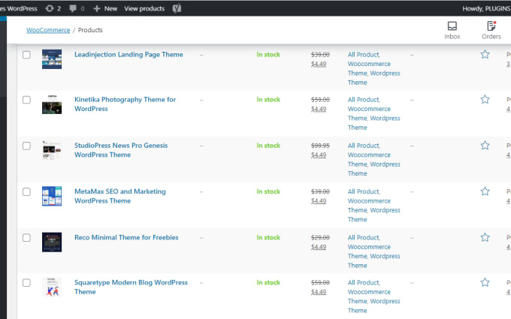Click In stock status for Leadinjection row
This screenshot has height=319, width=511.
coord(268,55)
